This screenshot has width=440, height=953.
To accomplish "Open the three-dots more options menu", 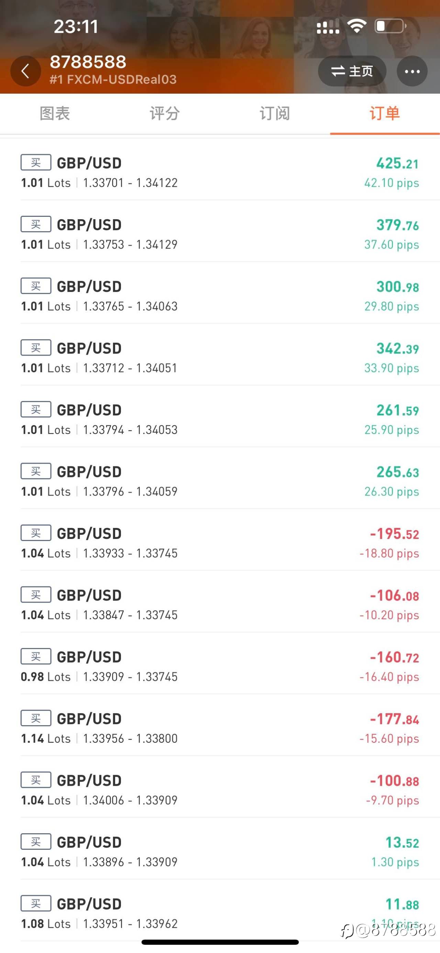I will tap(412, 71).
